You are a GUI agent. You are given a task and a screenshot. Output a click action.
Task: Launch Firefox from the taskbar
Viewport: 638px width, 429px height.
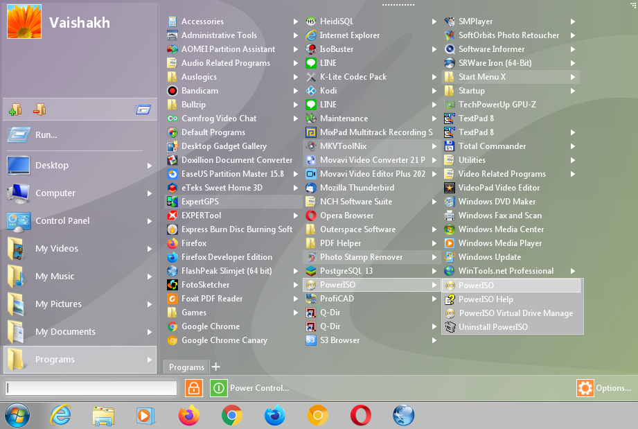(x=188, y=417)
